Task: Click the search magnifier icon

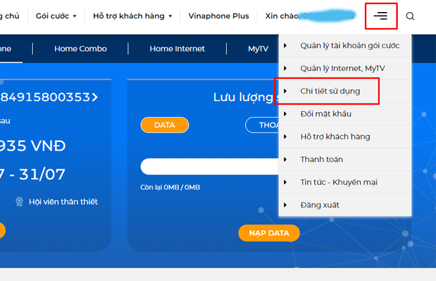Action: tap(410, 16)
